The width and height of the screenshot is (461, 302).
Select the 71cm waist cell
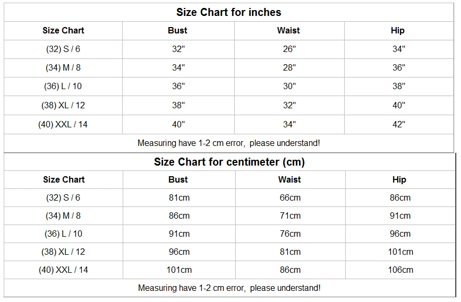tap(290, 215)
